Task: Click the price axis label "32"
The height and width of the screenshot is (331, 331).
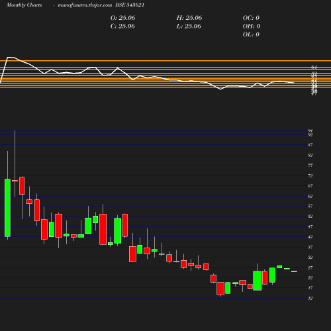Action: tap(310, 258)
